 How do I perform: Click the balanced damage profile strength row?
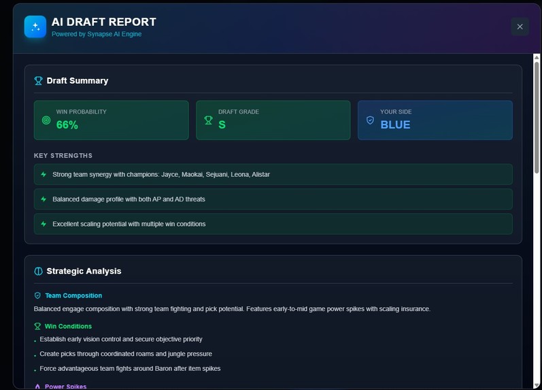pyautogui.click(x=273, y=199)
